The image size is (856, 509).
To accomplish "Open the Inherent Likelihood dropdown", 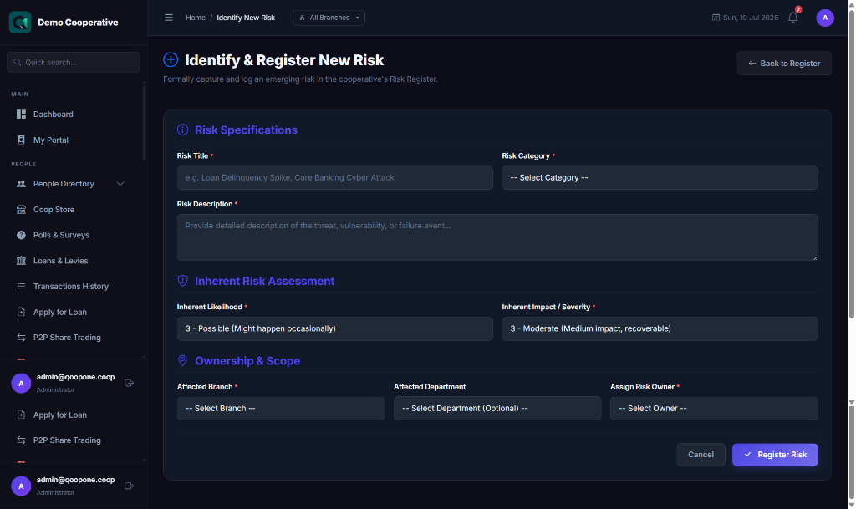I will pyautogui.click(x=334, y=329).
